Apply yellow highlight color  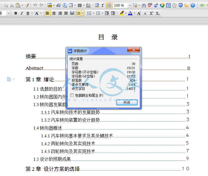(x=121, y=13)
